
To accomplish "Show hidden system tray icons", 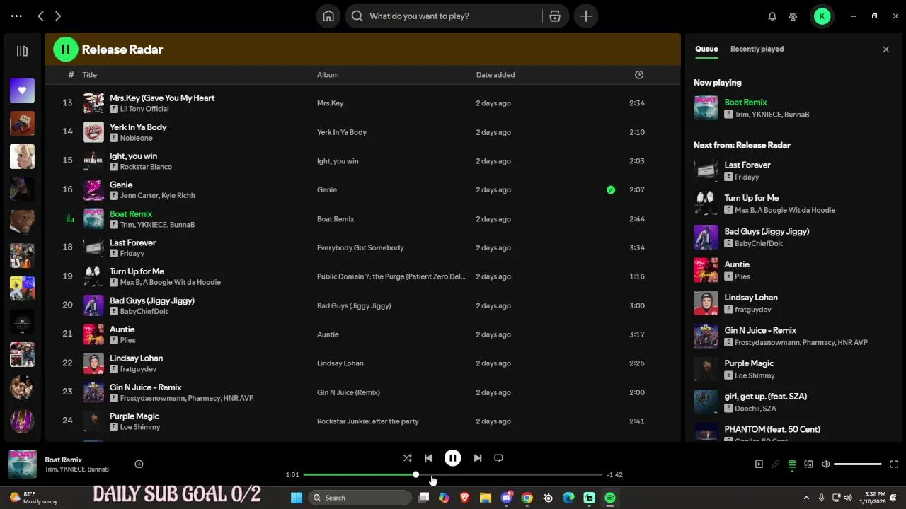I will 806,498.
